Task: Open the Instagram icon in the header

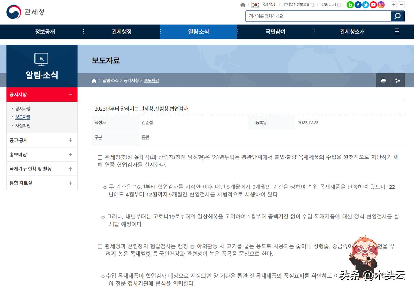Action: (381, 5)
